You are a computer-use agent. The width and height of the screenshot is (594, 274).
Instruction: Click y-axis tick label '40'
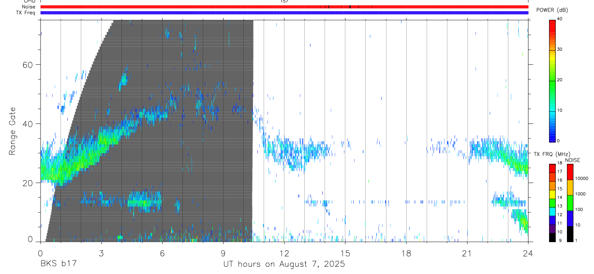click(28, 124)
